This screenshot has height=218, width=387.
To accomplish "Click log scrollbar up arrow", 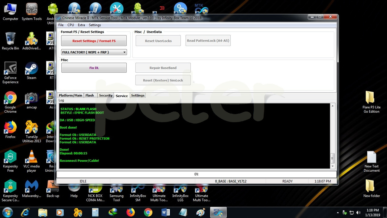I will point(333,106).
